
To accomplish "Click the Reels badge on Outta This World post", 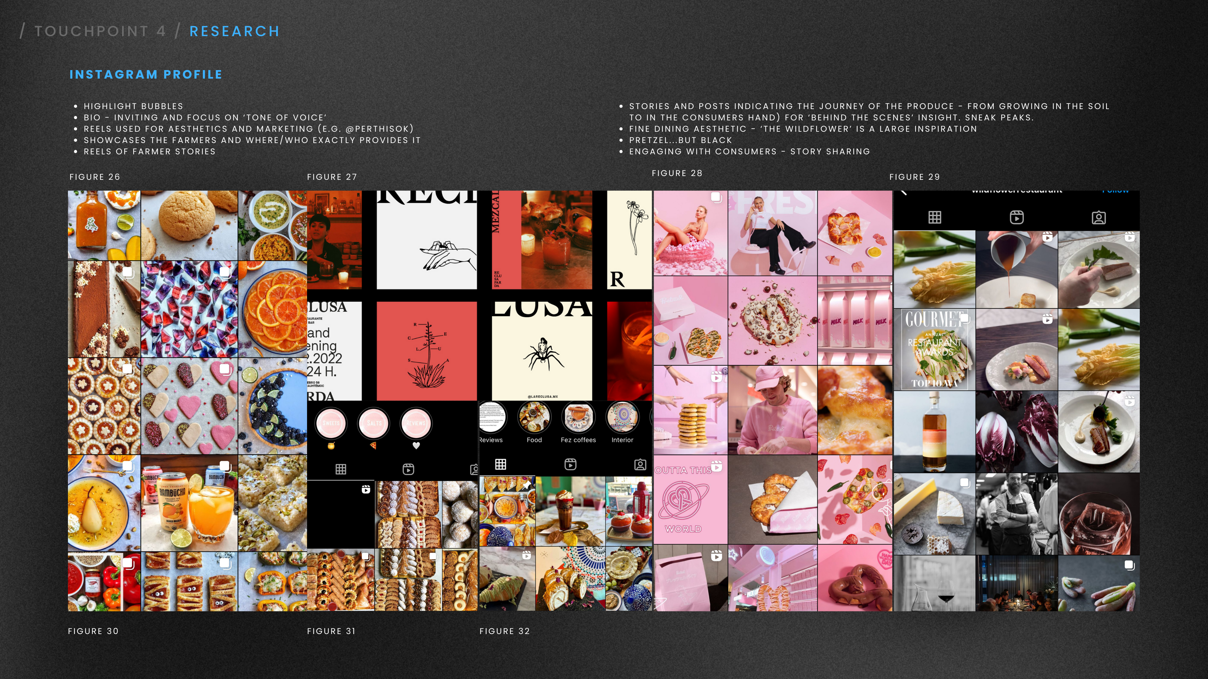I will click(717, 466).
